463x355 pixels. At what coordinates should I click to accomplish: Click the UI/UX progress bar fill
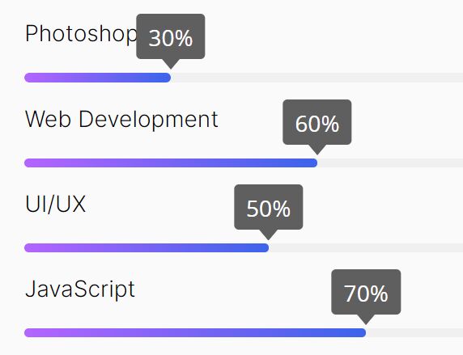pos(147,248)
